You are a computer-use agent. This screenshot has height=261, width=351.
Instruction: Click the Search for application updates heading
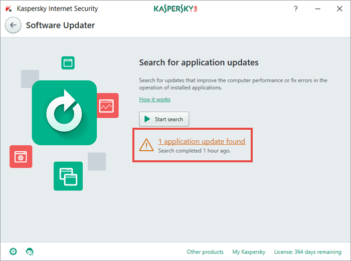coord(199,63)
